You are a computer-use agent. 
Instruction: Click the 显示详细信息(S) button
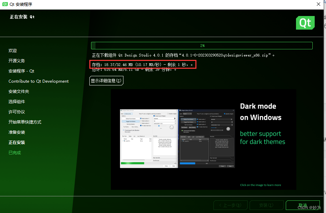(106, 81)
